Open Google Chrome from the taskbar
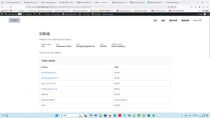 [139, 115]
